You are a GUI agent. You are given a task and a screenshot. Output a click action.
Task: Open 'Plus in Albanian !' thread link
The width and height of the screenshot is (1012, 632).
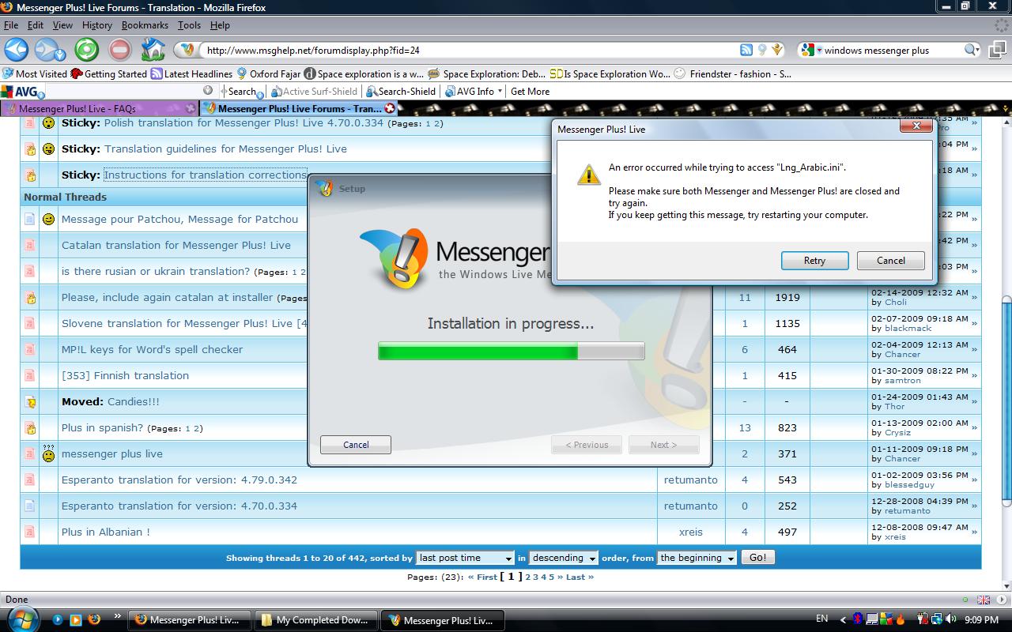[x=106, y=532]
